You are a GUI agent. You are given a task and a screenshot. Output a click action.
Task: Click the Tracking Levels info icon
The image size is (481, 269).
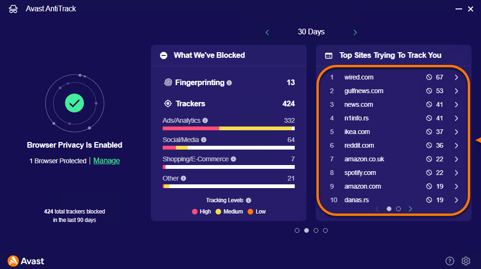(249, 200)
